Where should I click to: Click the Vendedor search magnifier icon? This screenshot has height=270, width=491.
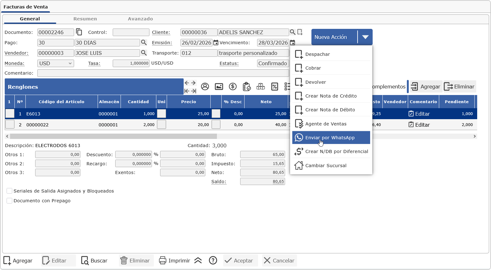click(x=143, y=53)
